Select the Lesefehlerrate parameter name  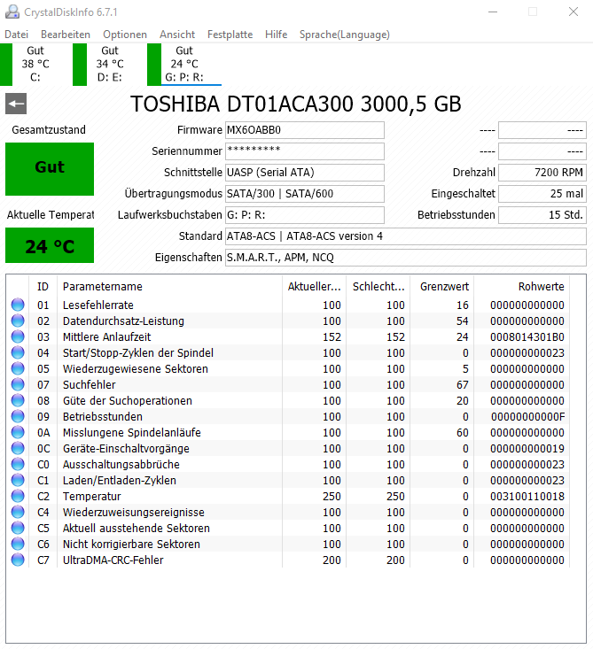click(x=98, y=305)
